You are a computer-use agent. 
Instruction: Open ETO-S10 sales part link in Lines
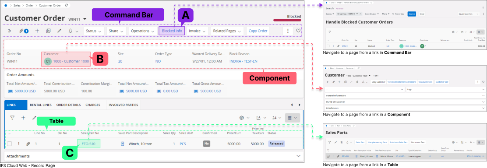coord(88,144)
